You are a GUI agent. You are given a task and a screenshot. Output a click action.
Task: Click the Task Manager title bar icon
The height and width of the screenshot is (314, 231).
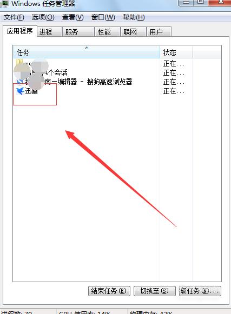pos(4,4)
